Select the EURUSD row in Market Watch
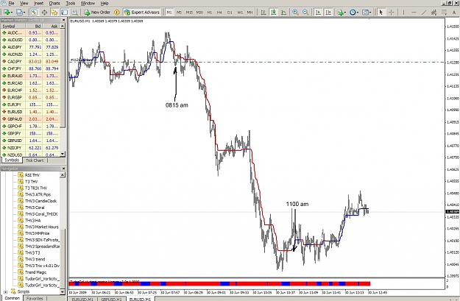The width and height of the screenshot is (460, 301). click(x=30, y=112)
